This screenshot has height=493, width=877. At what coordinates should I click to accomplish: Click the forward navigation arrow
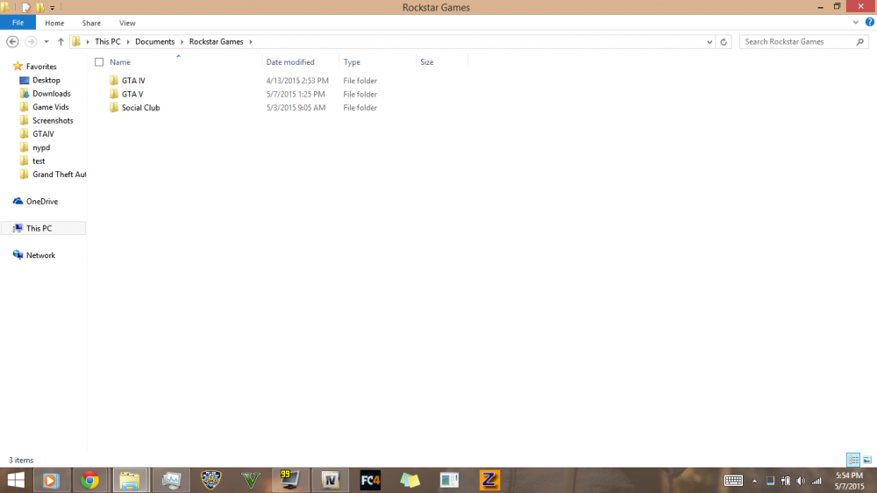pyautogui.click(x=31, y=41)
